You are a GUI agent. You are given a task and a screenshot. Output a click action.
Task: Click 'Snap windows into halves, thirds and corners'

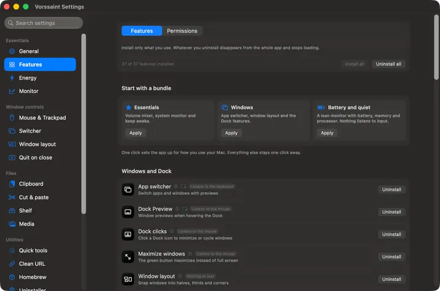[x=183, y=283]
